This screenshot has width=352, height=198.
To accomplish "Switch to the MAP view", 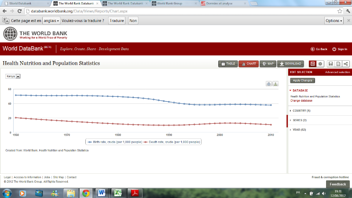I will [x=268, y=64].
